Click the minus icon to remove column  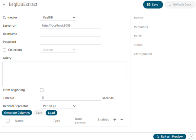pyautogui.click(x=122, y=120)
